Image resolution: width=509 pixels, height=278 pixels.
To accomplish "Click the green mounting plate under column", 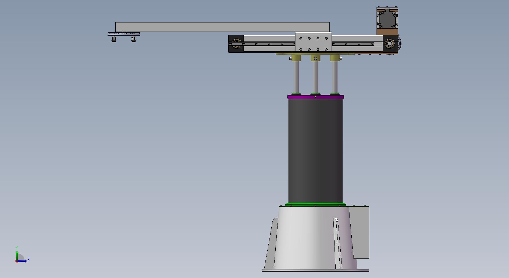I will click(316, 205).
